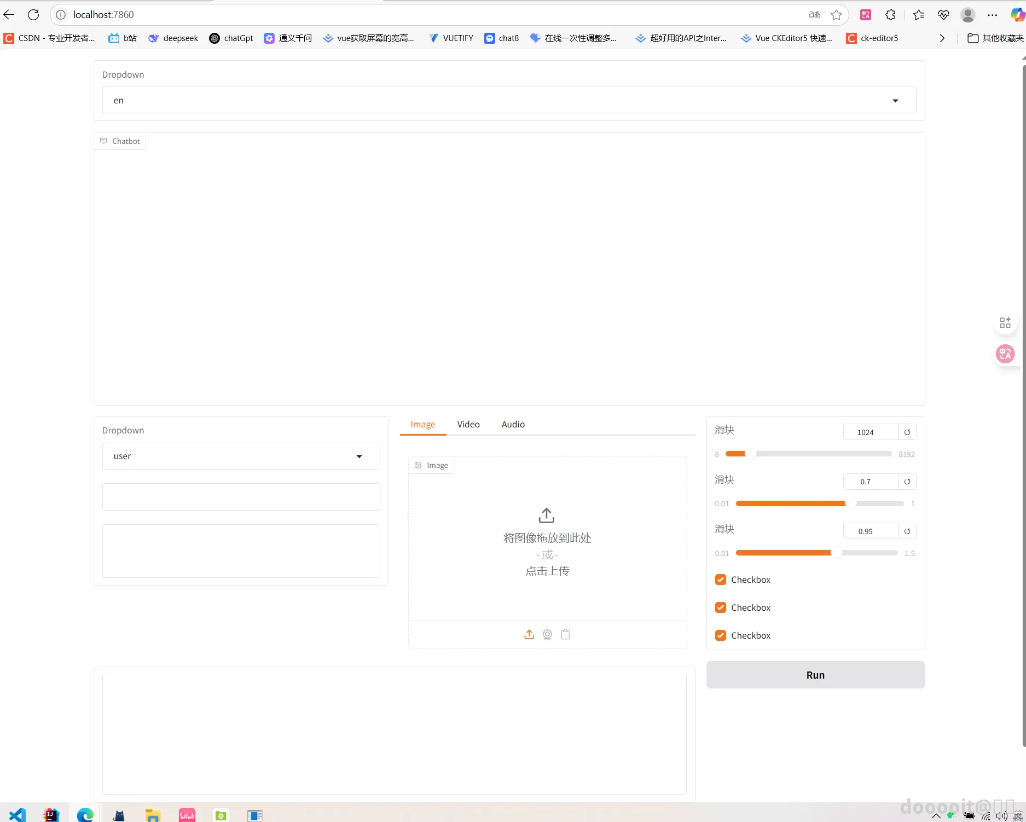Open the CSDN bookmark
Screen dimensions: 1026x822
coord(49,38)
